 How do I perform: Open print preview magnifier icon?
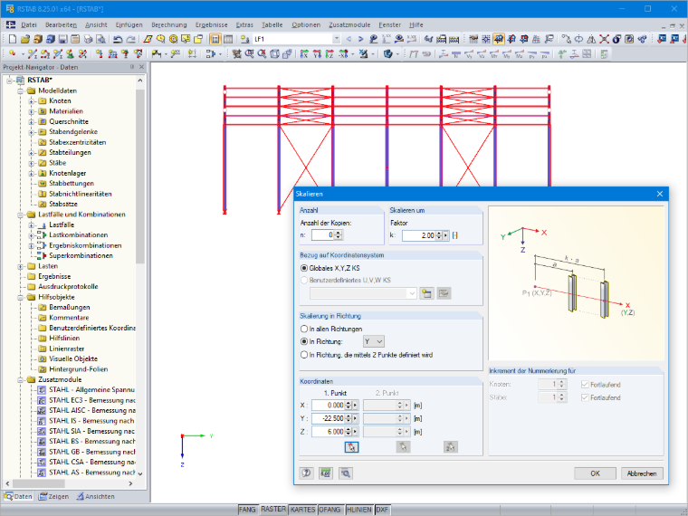100,39
